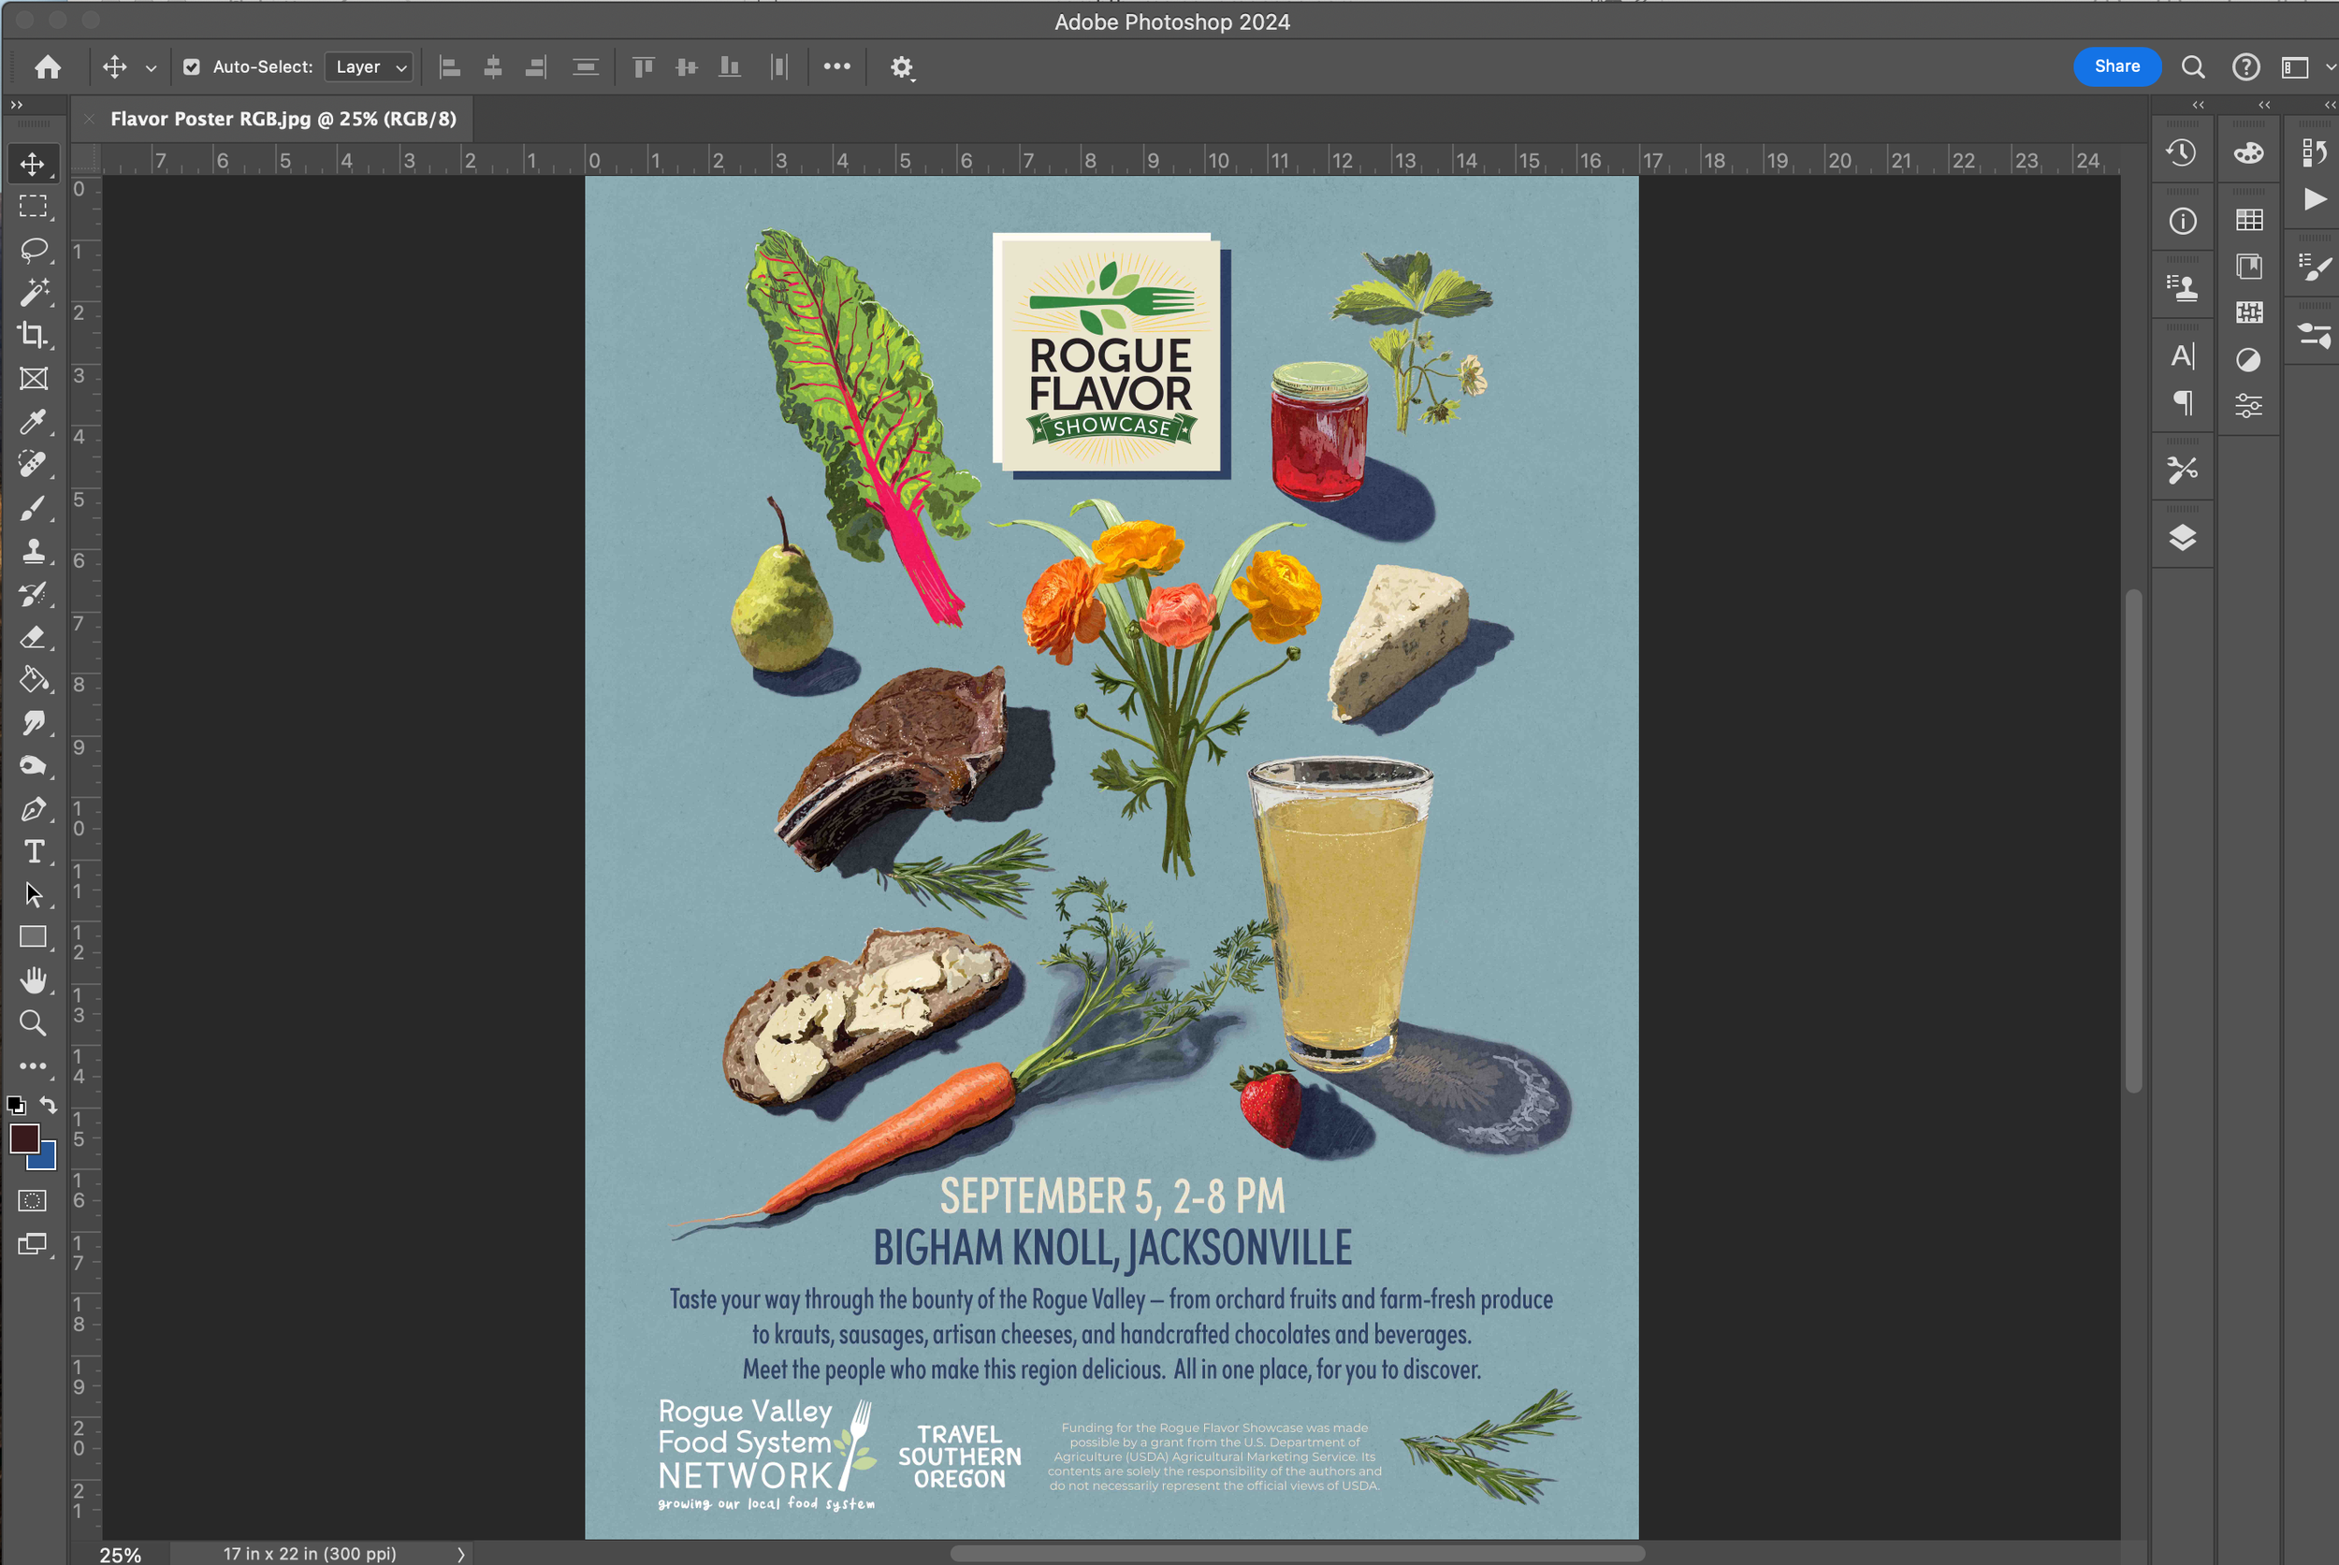Select the Smudge tool

tap(33, 722)
